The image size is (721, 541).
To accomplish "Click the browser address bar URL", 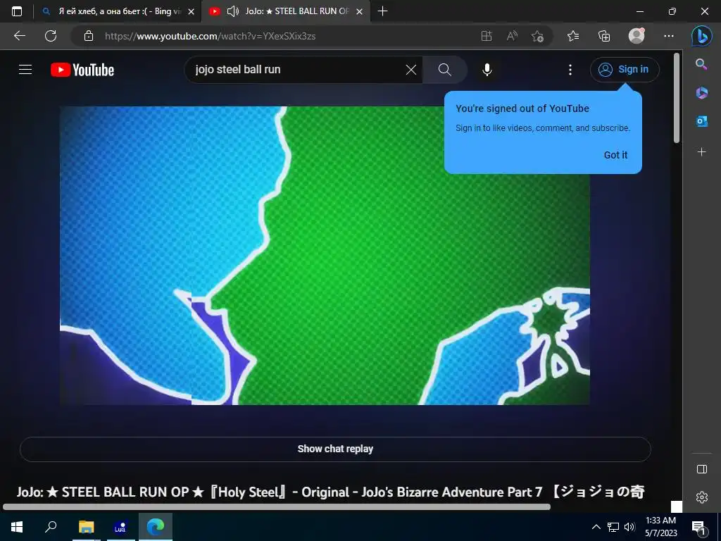I will coord(210,36).
